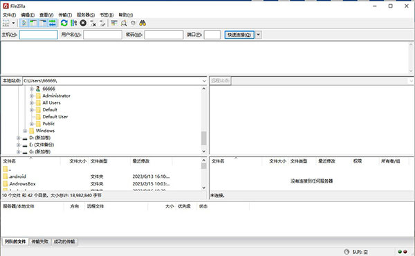
Task: Click the green activity indicator light
Action: [400, 252]
